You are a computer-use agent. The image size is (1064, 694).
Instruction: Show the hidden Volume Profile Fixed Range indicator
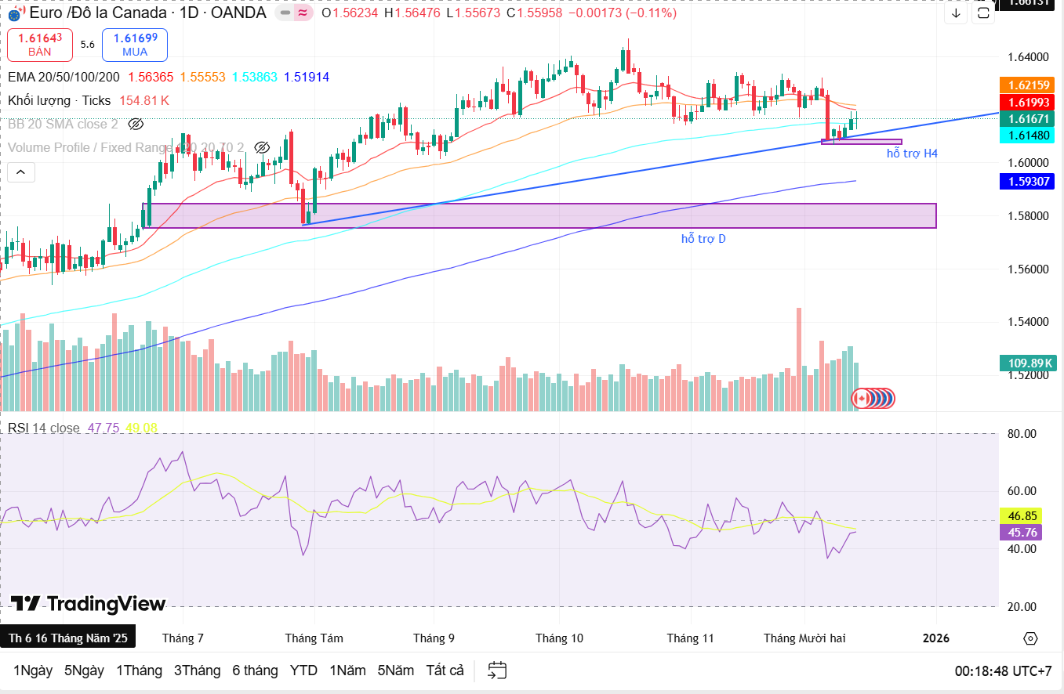tap(263, 147)
